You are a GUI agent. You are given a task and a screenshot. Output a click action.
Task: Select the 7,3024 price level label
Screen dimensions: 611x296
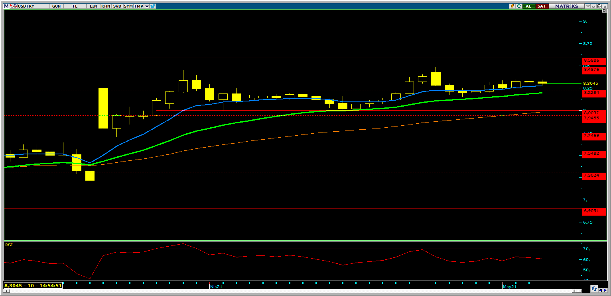[x=594, y=175]
